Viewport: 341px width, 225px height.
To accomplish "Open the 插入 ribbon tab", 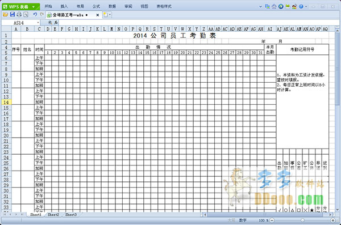I will (x=64, y=6).
